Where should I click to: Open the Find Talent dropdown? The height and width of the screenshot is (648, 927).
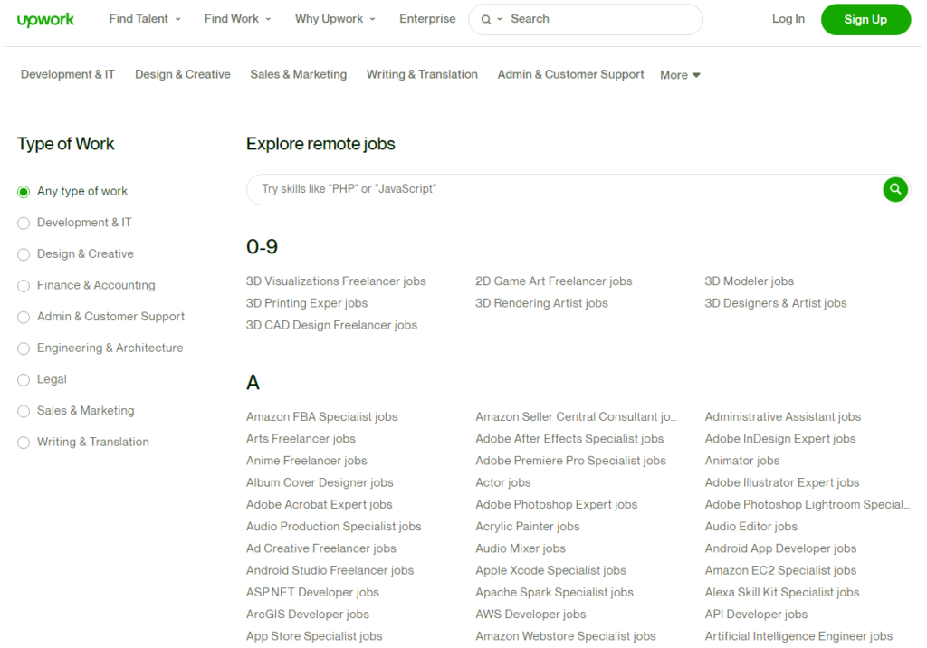145,19
